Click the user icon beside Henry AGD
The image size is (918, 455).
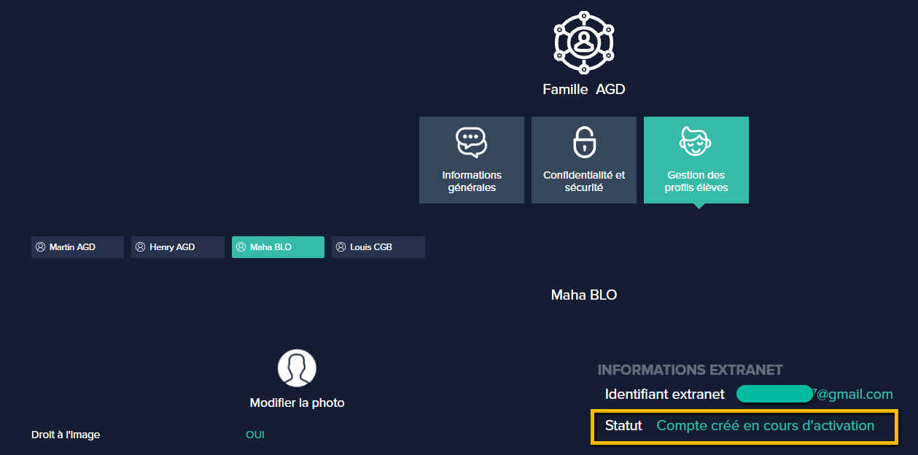(141, 247)
